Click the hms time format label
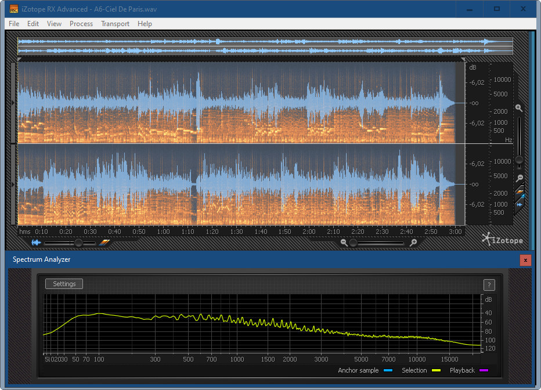The height and width of the screenshot is (390, 541). [25, 232]
